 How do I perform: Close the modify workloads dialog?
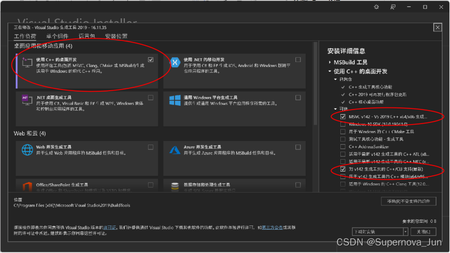(438, 28)
